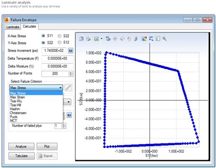The height and width of the screenshot is (168, 216).
Task: Choose Tsai-Wu in the criterion list
Action: [x=36, y=101]
